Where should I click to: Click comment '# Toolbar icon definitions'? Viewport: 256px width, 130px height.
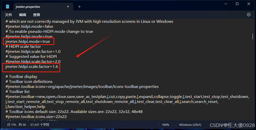click(29, 82)
